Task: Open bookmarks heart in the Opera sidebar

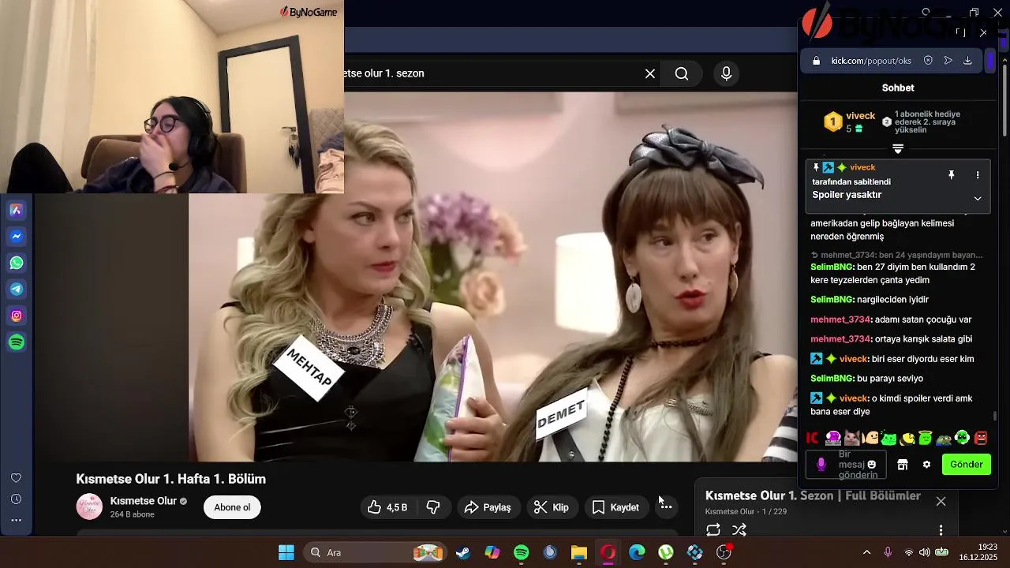Action: pos(16,478)
